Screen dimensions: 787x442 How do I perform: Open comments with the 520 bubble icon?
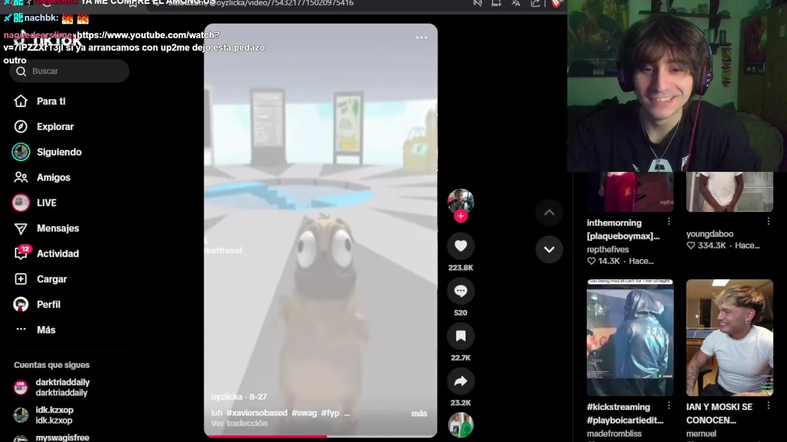tap(461, 291)
